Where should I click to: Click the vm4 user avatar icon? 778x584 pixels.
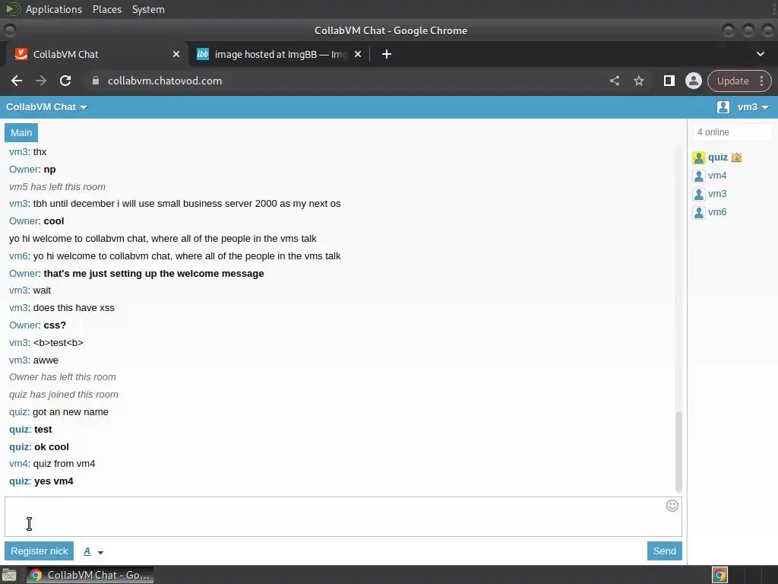[x=699, y=176]
